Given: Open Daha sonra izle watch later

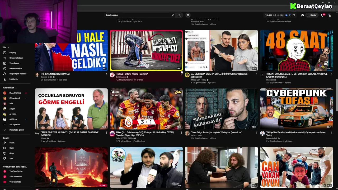Looking at the screenshot, I should [x=16, y=69].
